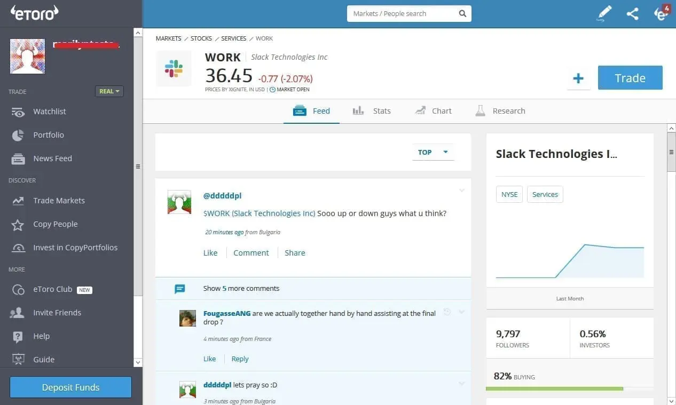
Task: Switch to the Stats tab
Action: (x=382, y=111)
